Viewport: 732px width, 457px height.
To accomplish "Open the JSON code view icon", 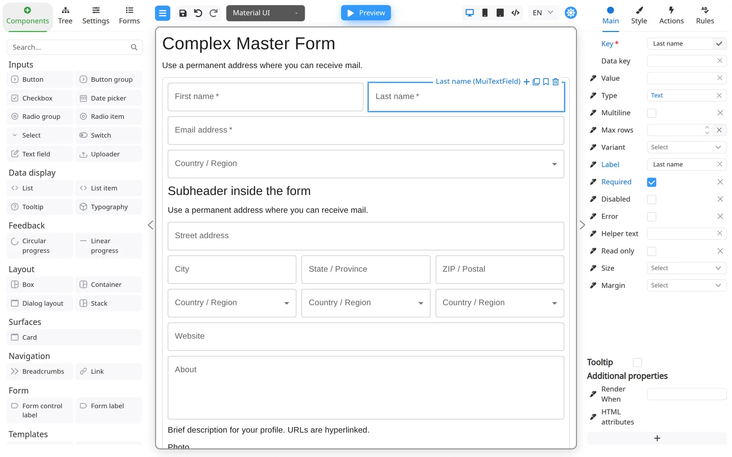I will coord(515,13).
